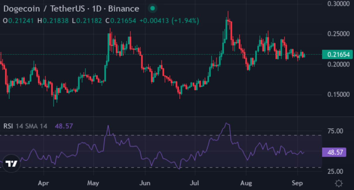Click the purple RSI axis tag 48.57
This screenshot has height=190, width=354.
334,152
